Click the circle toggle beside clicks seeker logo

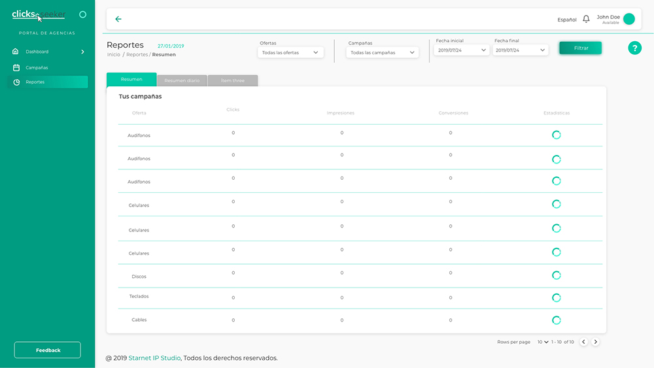(x=82, y=14)
